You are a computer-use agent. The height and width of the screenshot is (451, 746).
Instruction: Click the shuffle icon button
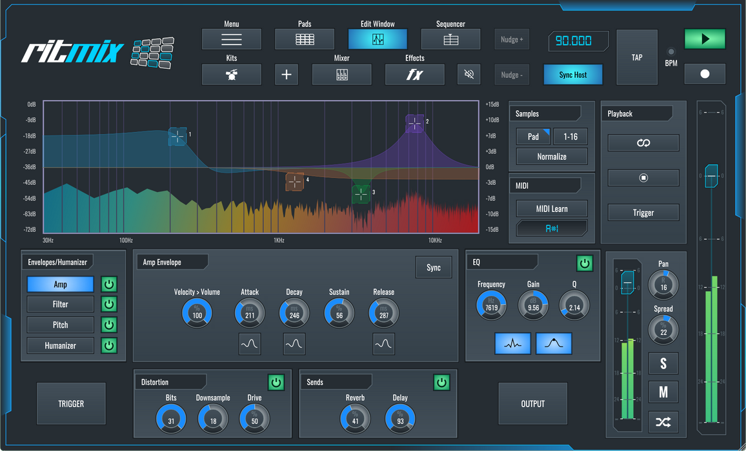click(x=663, y=423)
